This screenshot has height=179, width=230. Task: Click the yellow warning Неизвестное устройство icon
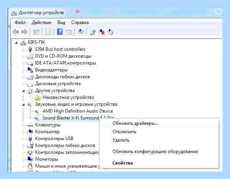pos(38,98)
